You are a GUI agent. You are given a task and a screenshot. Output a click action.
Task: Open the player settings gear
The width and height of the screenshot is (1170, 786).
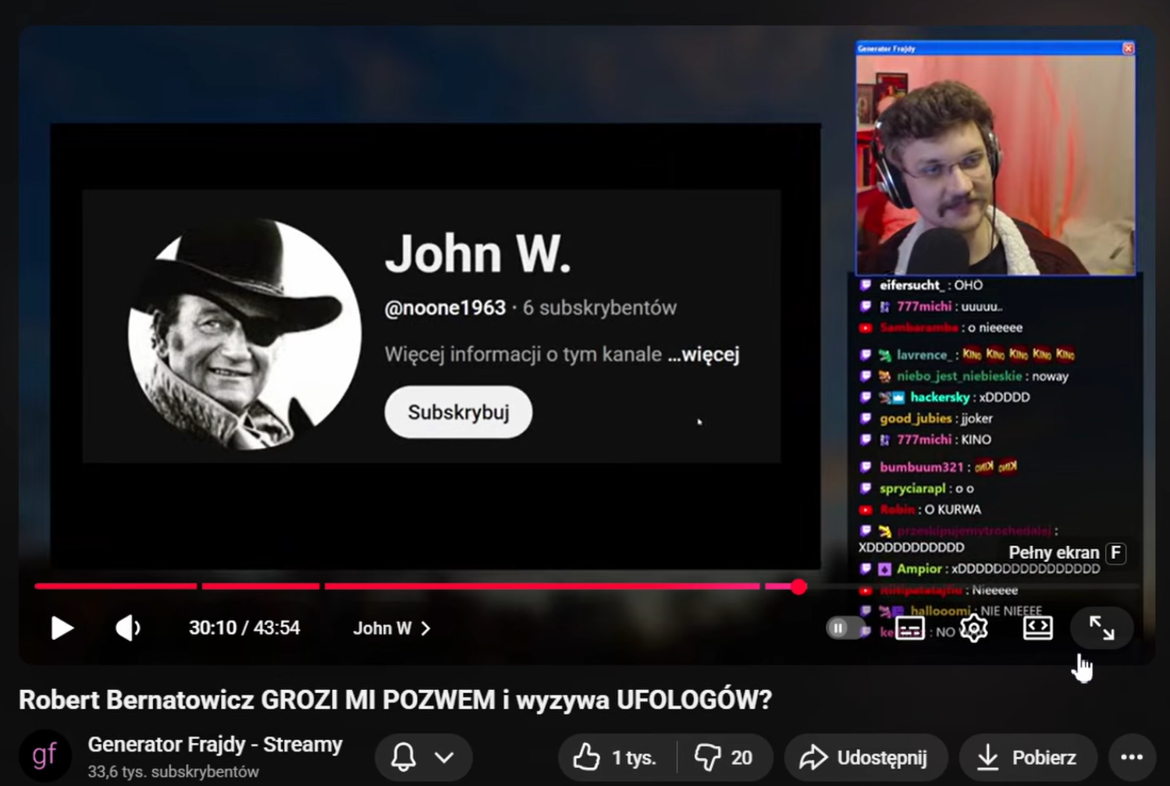tap(973, 628)
